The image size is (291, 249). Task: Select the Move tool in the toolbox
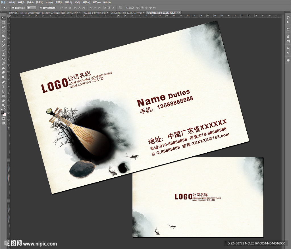3,18
